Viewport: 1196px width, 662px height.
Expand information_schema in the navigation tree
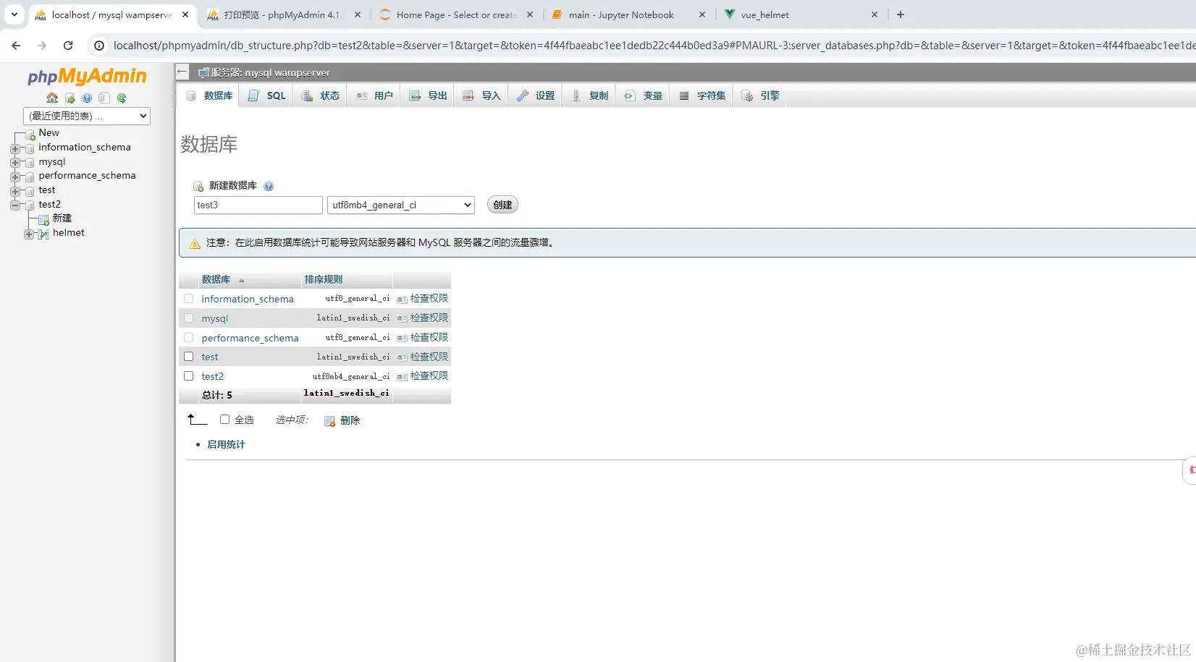pyautogui.click(x=15, y=148)
